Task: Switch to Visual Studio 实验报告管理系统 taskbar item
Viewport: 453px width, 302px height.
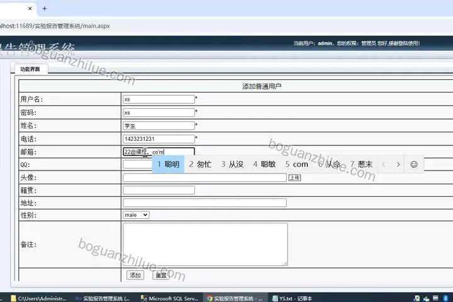Action: [103, 298]
